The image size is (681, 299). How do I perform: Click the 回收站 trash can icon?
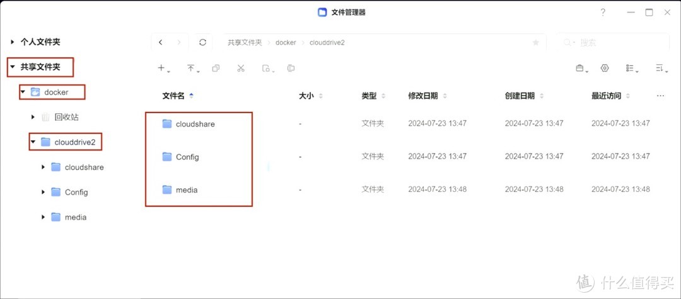[x=45, y=117]
